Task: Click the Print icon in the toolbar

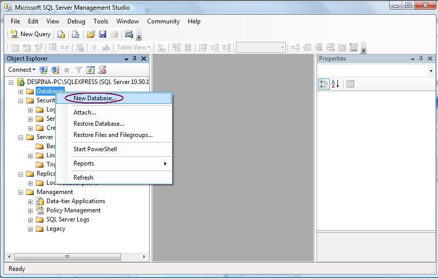Action: coord(114,34)
